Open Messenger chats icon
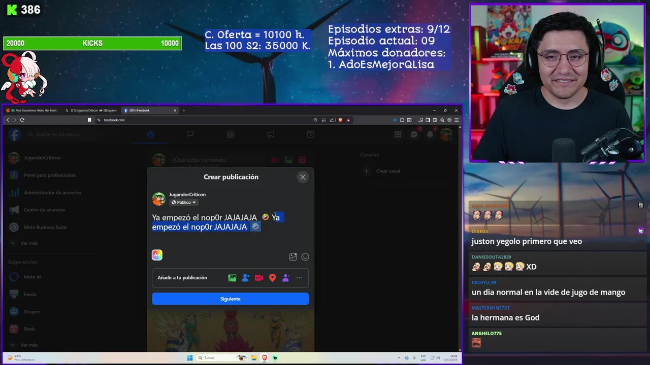The image size is (650, 365). pos(414,134)
